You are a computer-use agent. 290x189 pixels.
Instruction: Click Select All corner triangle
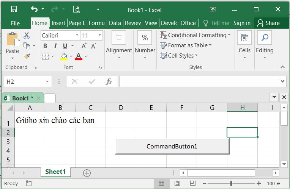pos(10,108)
